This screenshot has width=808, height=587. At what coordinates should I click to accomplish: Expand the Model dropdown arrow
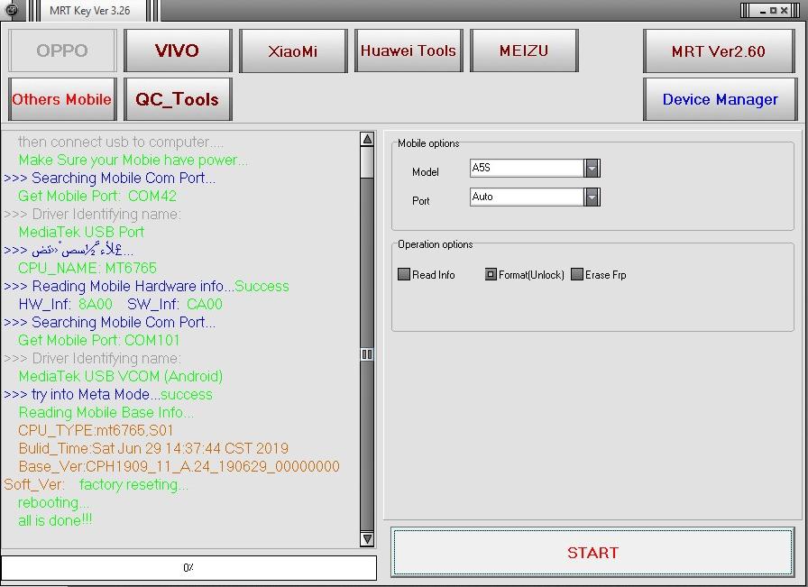click(x=592, y=168)
